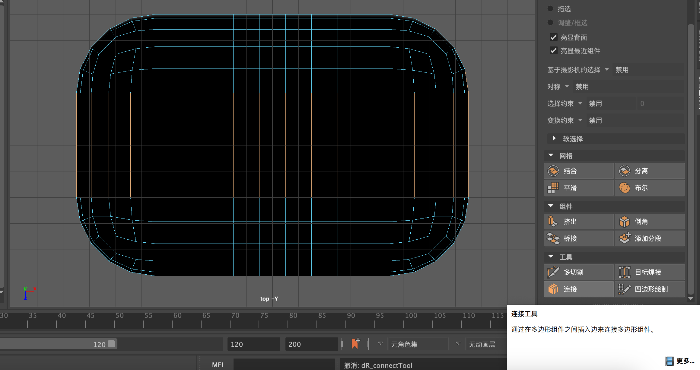The image size is (700, 370).
Task: Uncheck the 亮显背面 checkbox
Action: click(x=553, y=37)
